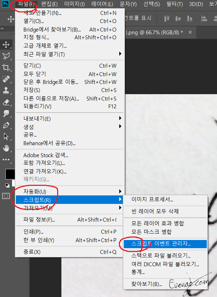The height and width of the screenshot is (297, 217).
Task: Toggle Quick Mask mode icon
Action: click(x=6, y=196)
